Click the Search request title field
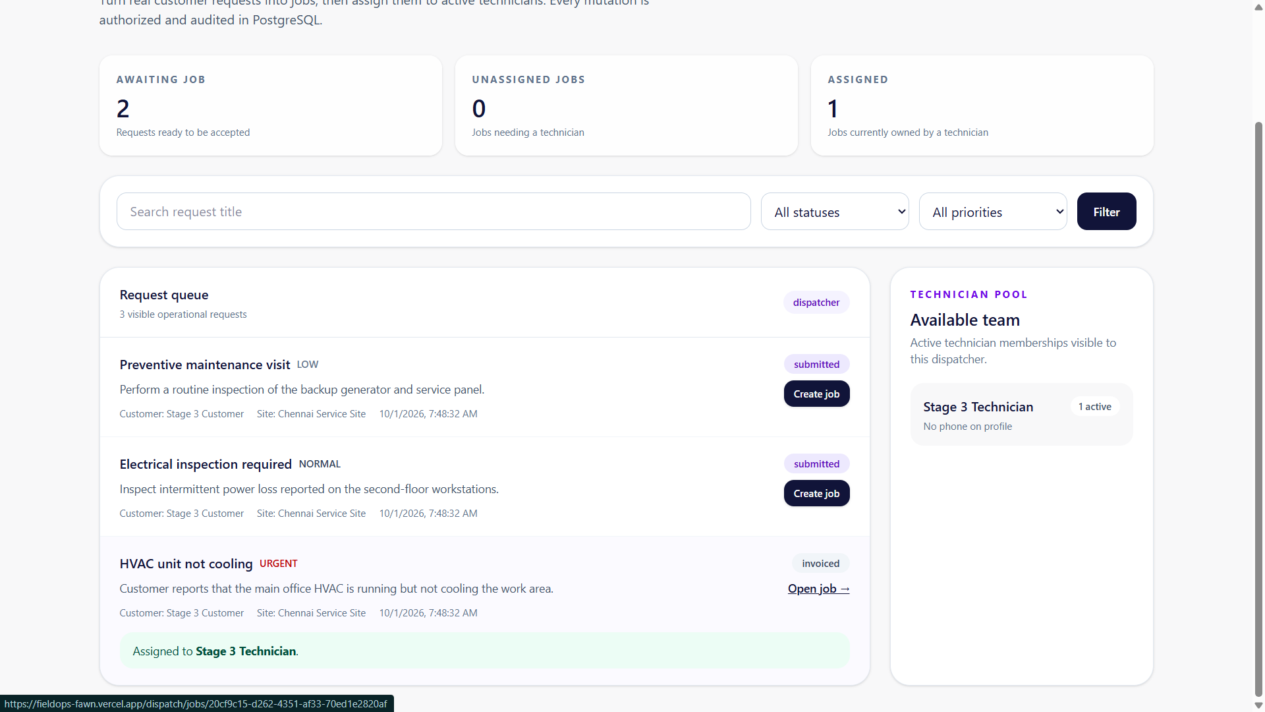The image size is (1265, 712). tap(434, 212)
